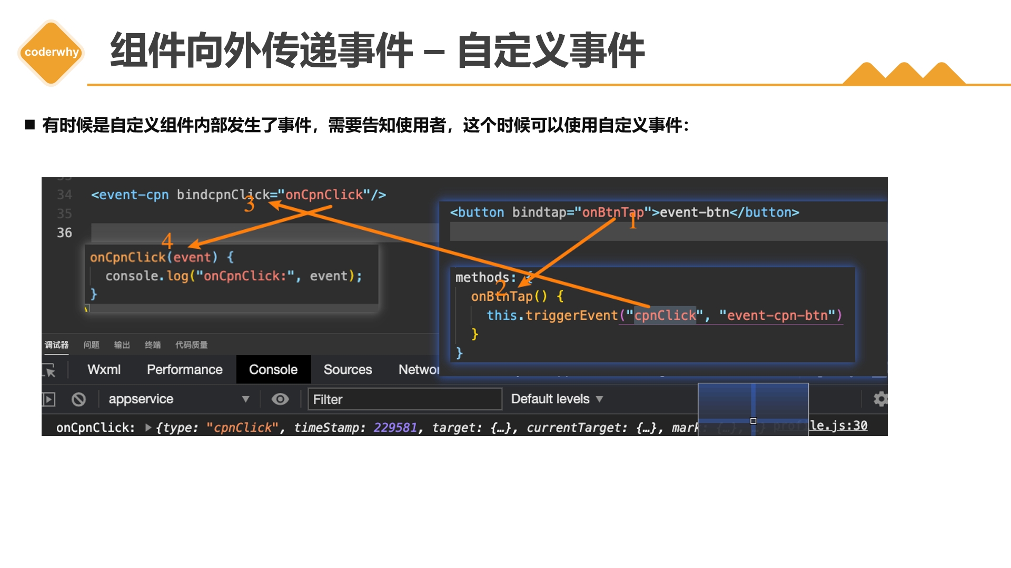Select the 问题 panel tab

click(x=91, y=345)
